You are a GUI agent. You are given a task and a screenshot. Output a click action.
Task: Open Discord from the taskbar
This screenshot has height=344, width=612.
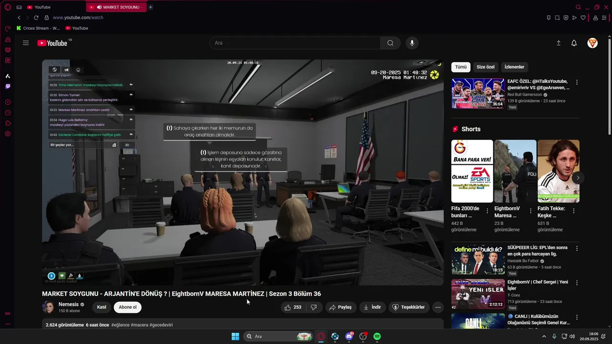tap(349, 336)
